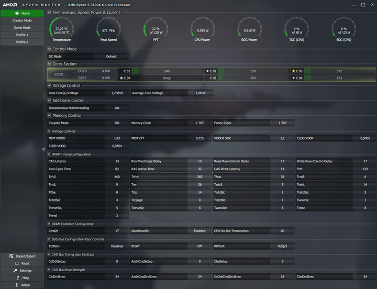This screenshot has height=289, width=377.
Task: Click the CCX 1 speed value 4 400
Action: 106,78
